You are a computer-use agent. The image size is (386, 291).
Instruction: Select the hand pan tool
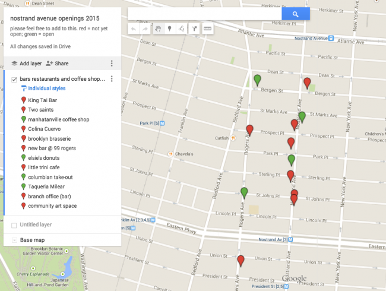[x=158, y=29]
